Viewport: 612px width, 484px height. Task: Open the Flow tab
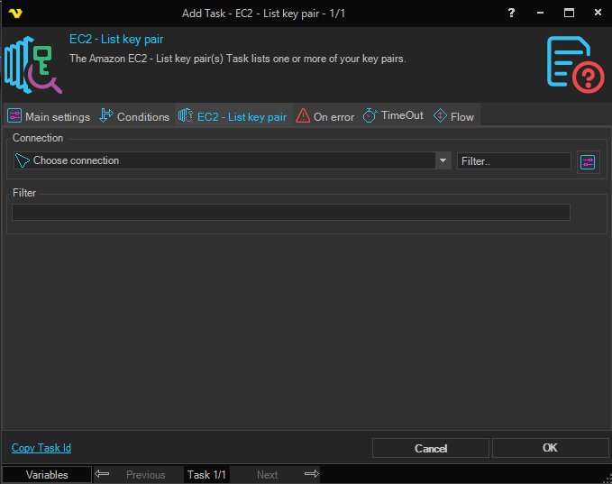454,116
